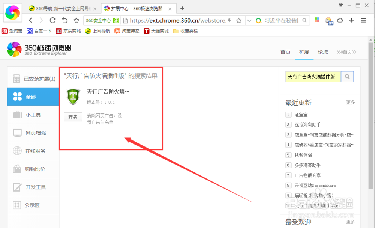Select the 开发工具 category
This screenshot has height=228, width=375.
pos(33,187)
